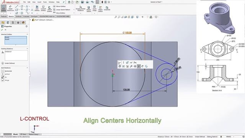Click the Rebuild traffic light icon
245x138 pixels.
[102, 2]
